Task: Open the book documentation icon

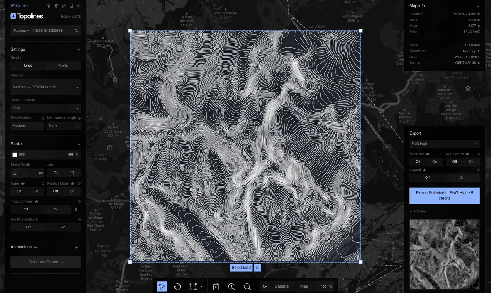Action: click(71, 6)
